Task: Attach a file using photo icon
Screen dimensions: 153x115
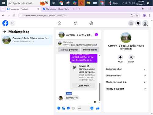Action: pos(64,108)
